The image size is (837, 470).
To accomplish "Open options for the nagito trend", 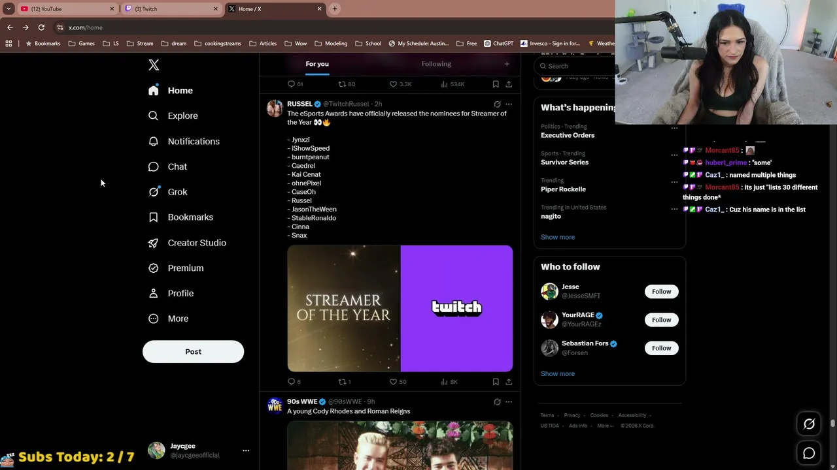I will pyautogui.click(x=674, y=209).
